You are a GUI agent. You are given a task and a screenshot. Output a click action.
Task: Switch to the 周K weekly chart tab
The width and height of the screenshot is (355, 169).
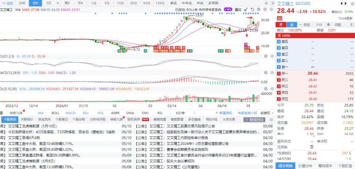(67, 3)
